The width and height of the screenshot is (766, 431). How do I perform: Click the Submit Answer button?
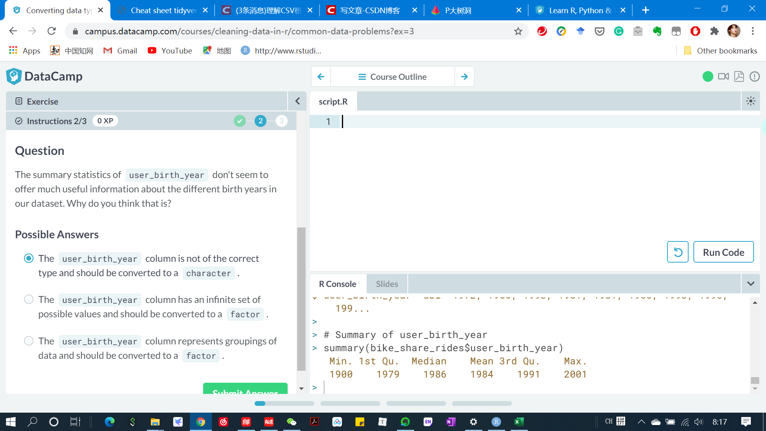(x=245, y=389)
